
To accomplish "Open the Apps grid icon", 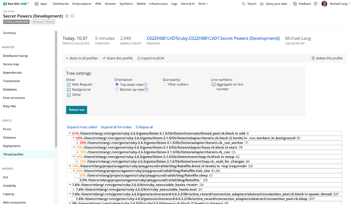I will (37, 4).
